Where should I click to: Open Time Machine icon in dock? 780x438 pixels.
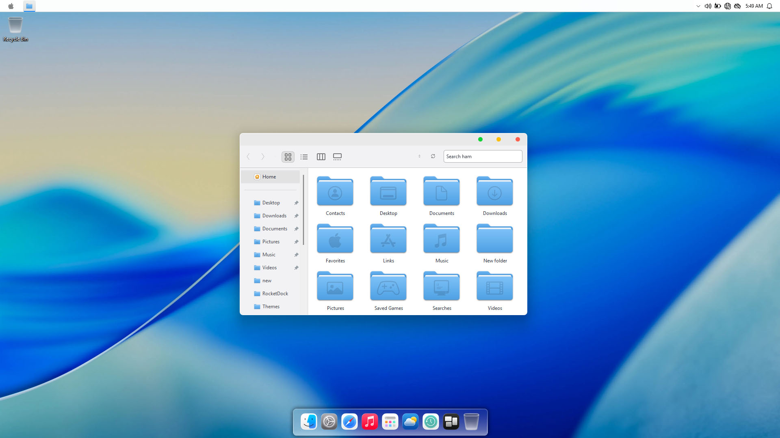431,422
